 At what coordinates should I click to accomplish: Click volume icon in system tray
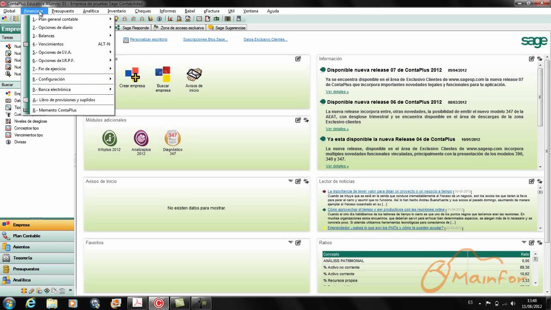point(513,303)
